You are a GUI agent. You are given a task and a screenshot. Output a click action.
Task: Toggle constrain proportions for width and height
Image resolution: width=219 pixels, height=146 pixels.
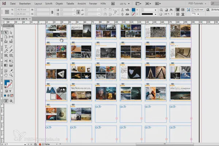[x=52, y=12]
